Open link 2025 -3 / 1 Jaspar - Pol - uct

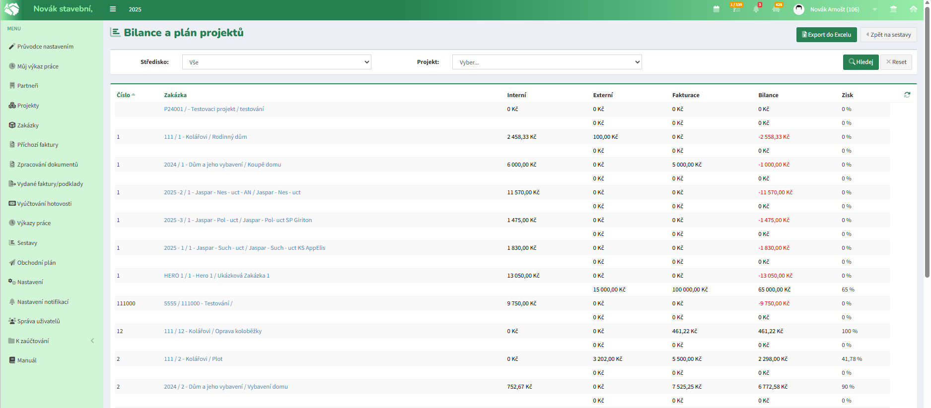tap(238, 220)
